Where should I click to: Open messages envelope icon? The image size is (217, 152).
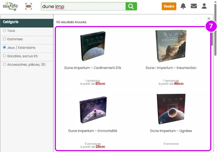coord(194,6)
